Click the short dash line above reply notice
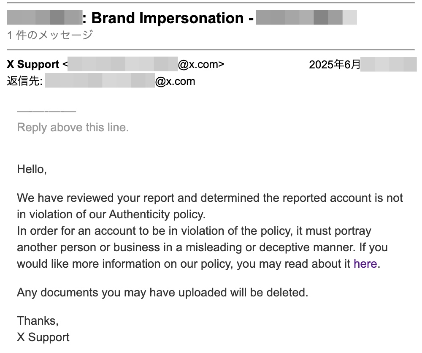Viewport: 422px width, 353px height. 46,111
